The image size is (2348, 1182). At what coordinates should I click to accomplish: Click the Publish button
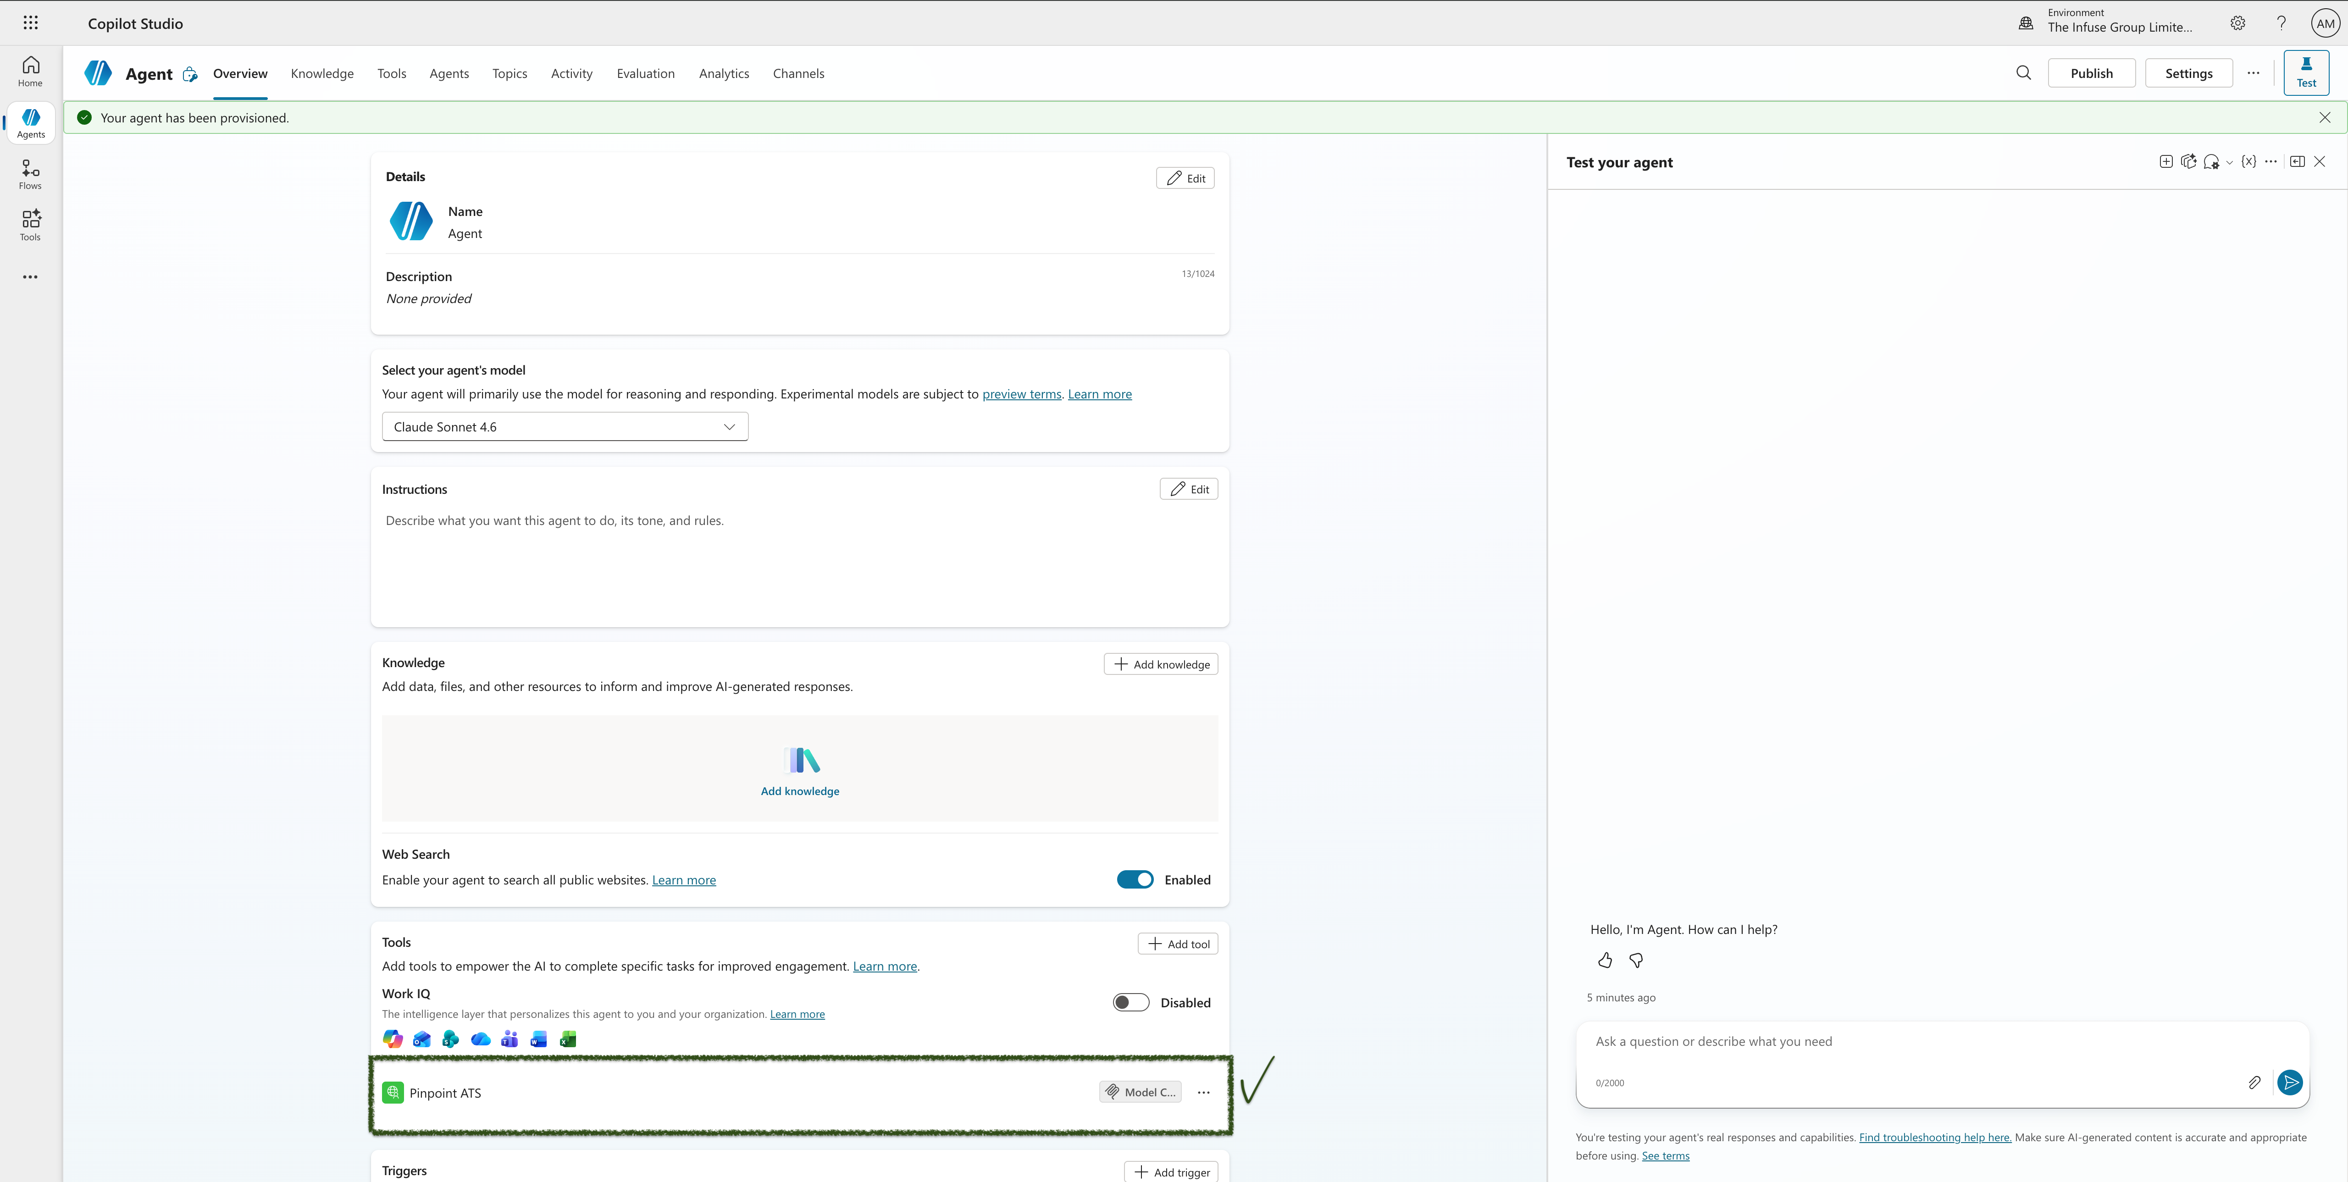tap(2091, 73)
